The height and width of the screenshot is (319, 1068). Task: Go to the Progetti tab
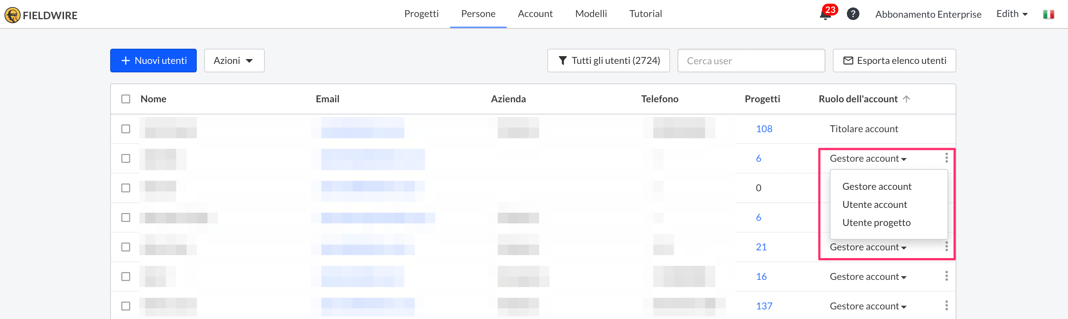421,14
